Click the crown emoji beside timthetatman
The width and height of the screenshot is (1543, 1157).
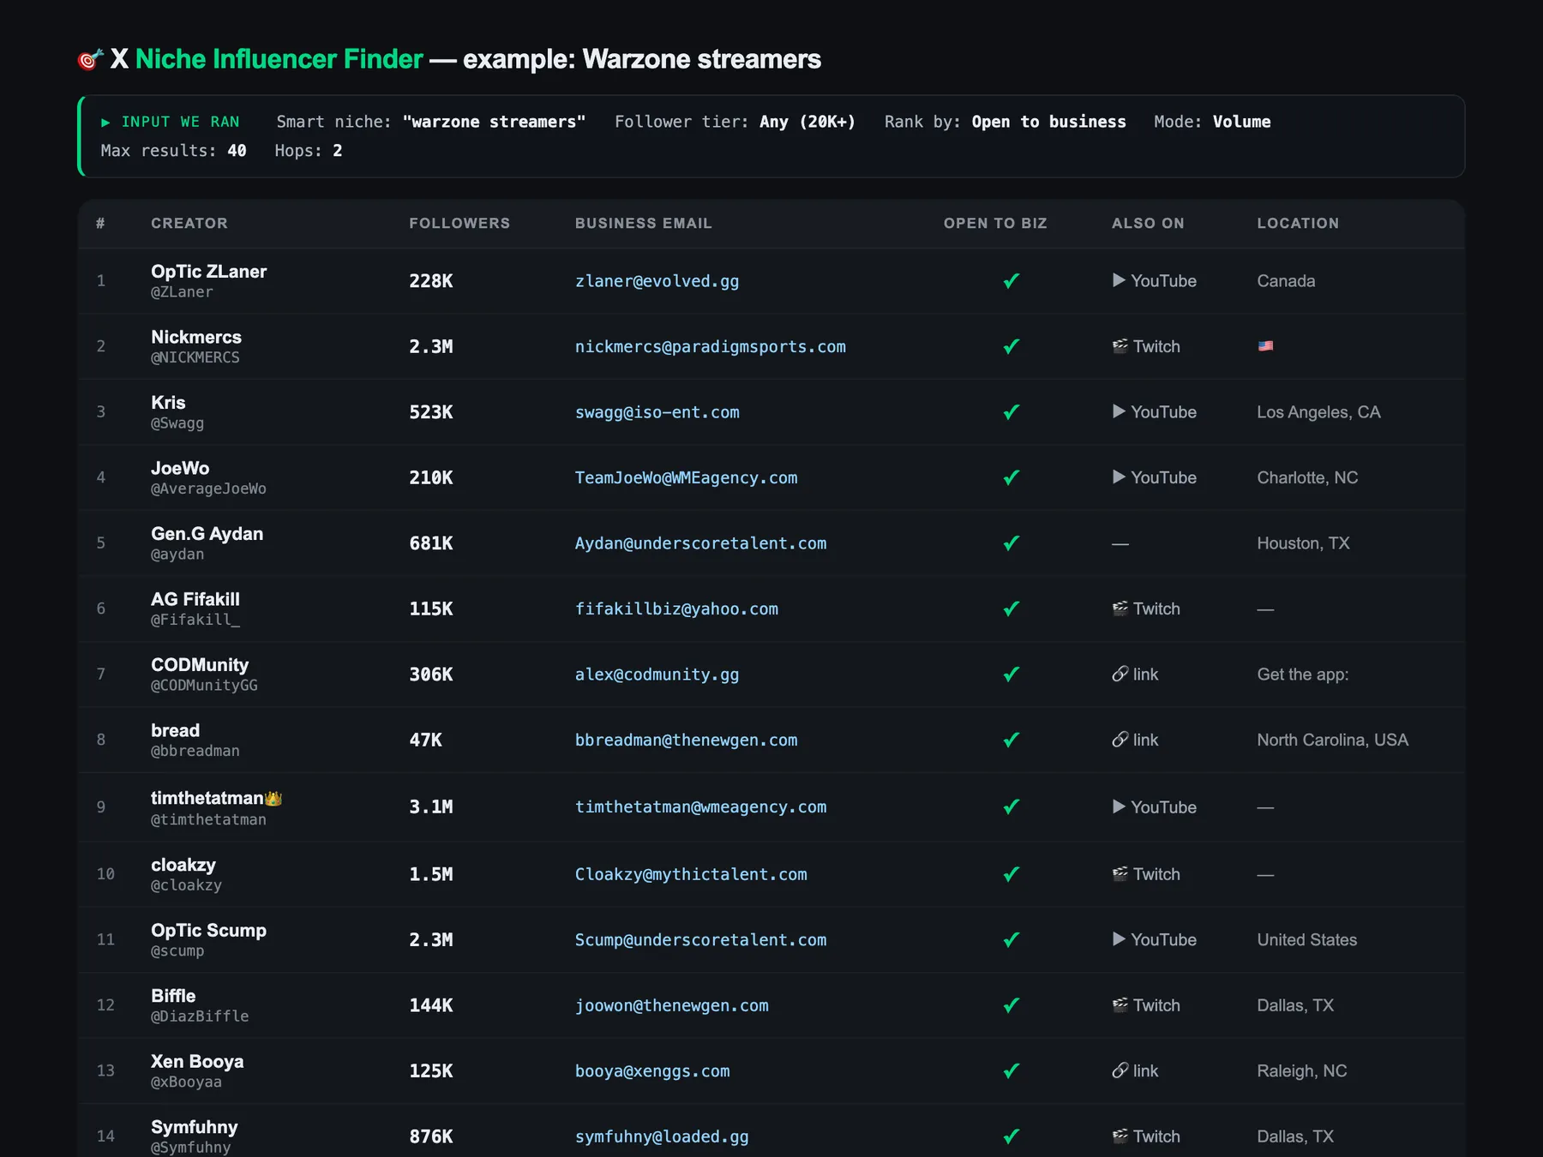click(273, 799)
